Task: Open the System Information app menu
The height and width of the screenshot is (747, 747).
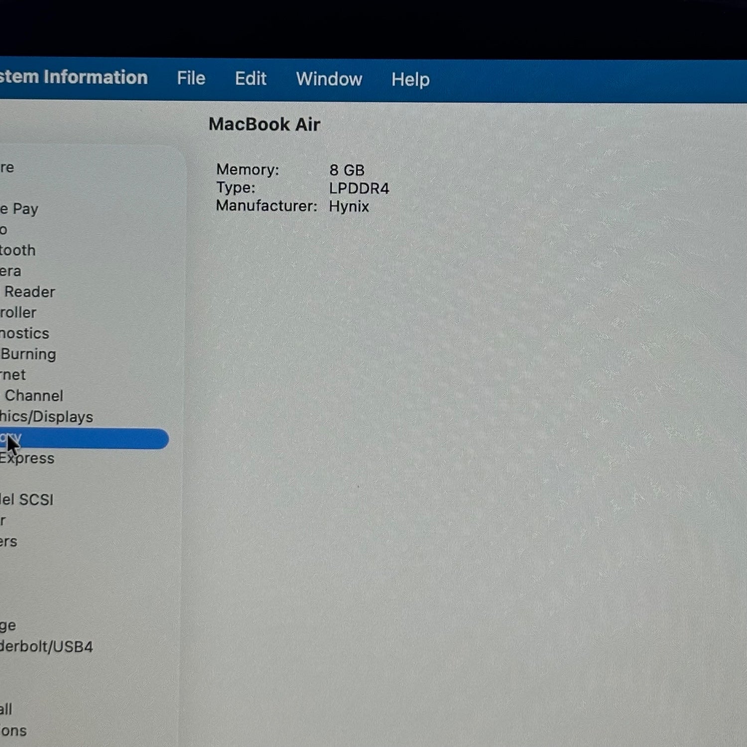Action: pos(74,77)
